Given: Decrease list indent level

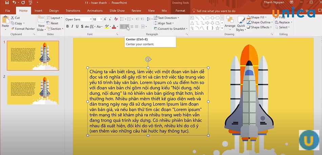Looking at the screenshot, I should [x=137, y=19].
